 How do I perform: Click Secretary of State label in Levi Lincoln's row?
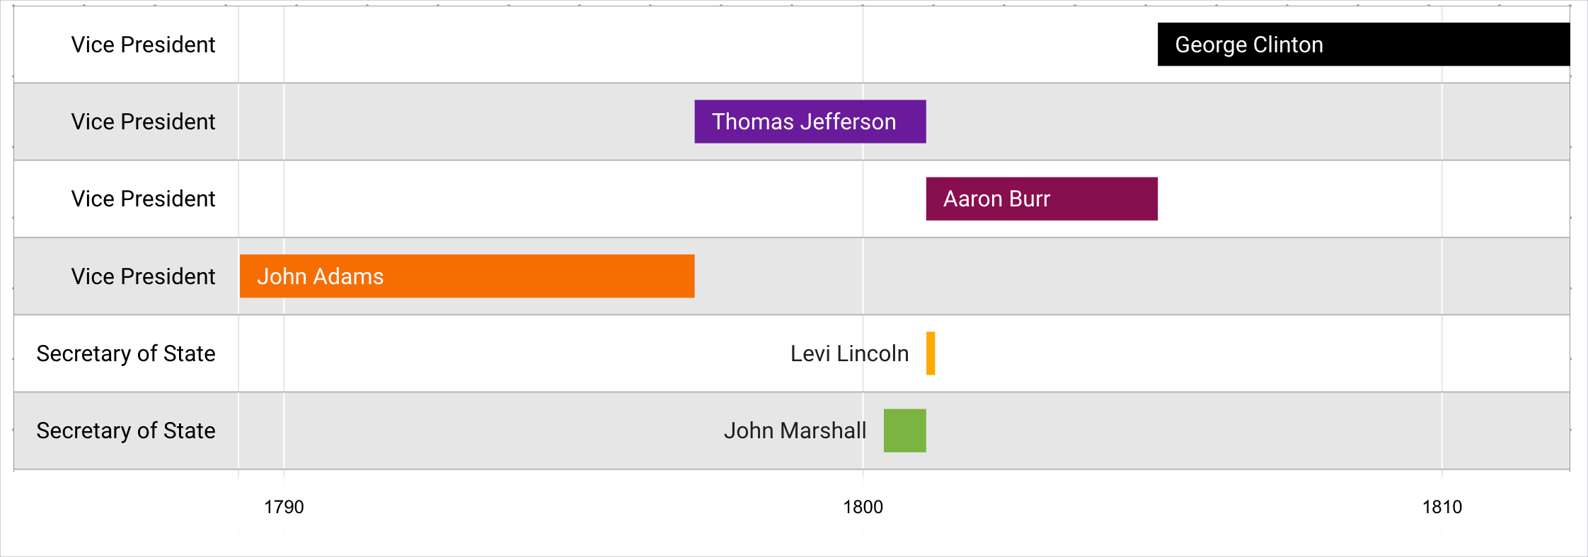pos(126,353)
